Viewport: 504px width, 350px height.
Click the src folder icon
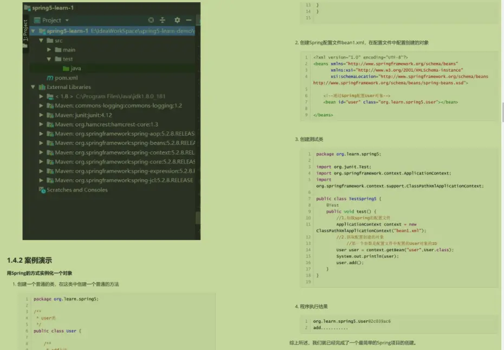coord(50,41)
